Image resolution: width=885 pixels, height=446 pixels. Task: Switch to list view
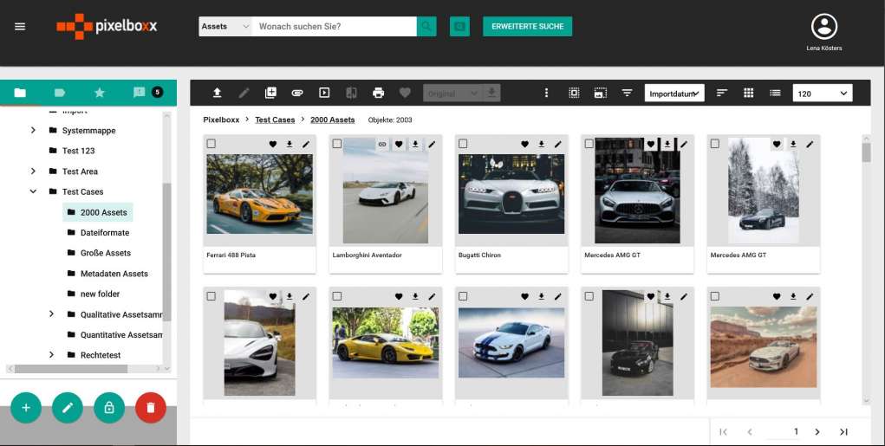[x=776, y=93]
